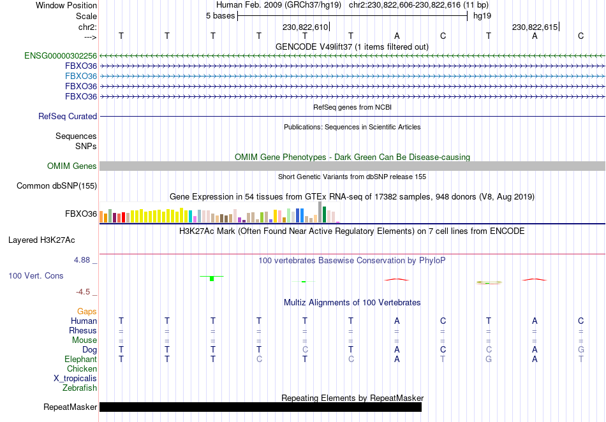This screenshot has width=606, height=422.
Task: Click the SNPs subtrack label
Action: (x=86, y=147)
